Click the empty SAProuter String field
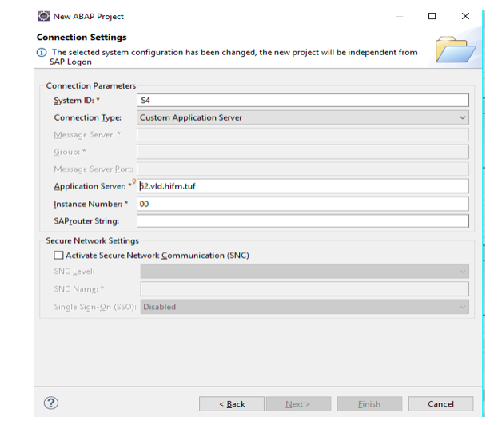Screen dimensions: 502x425 point(302,221)
